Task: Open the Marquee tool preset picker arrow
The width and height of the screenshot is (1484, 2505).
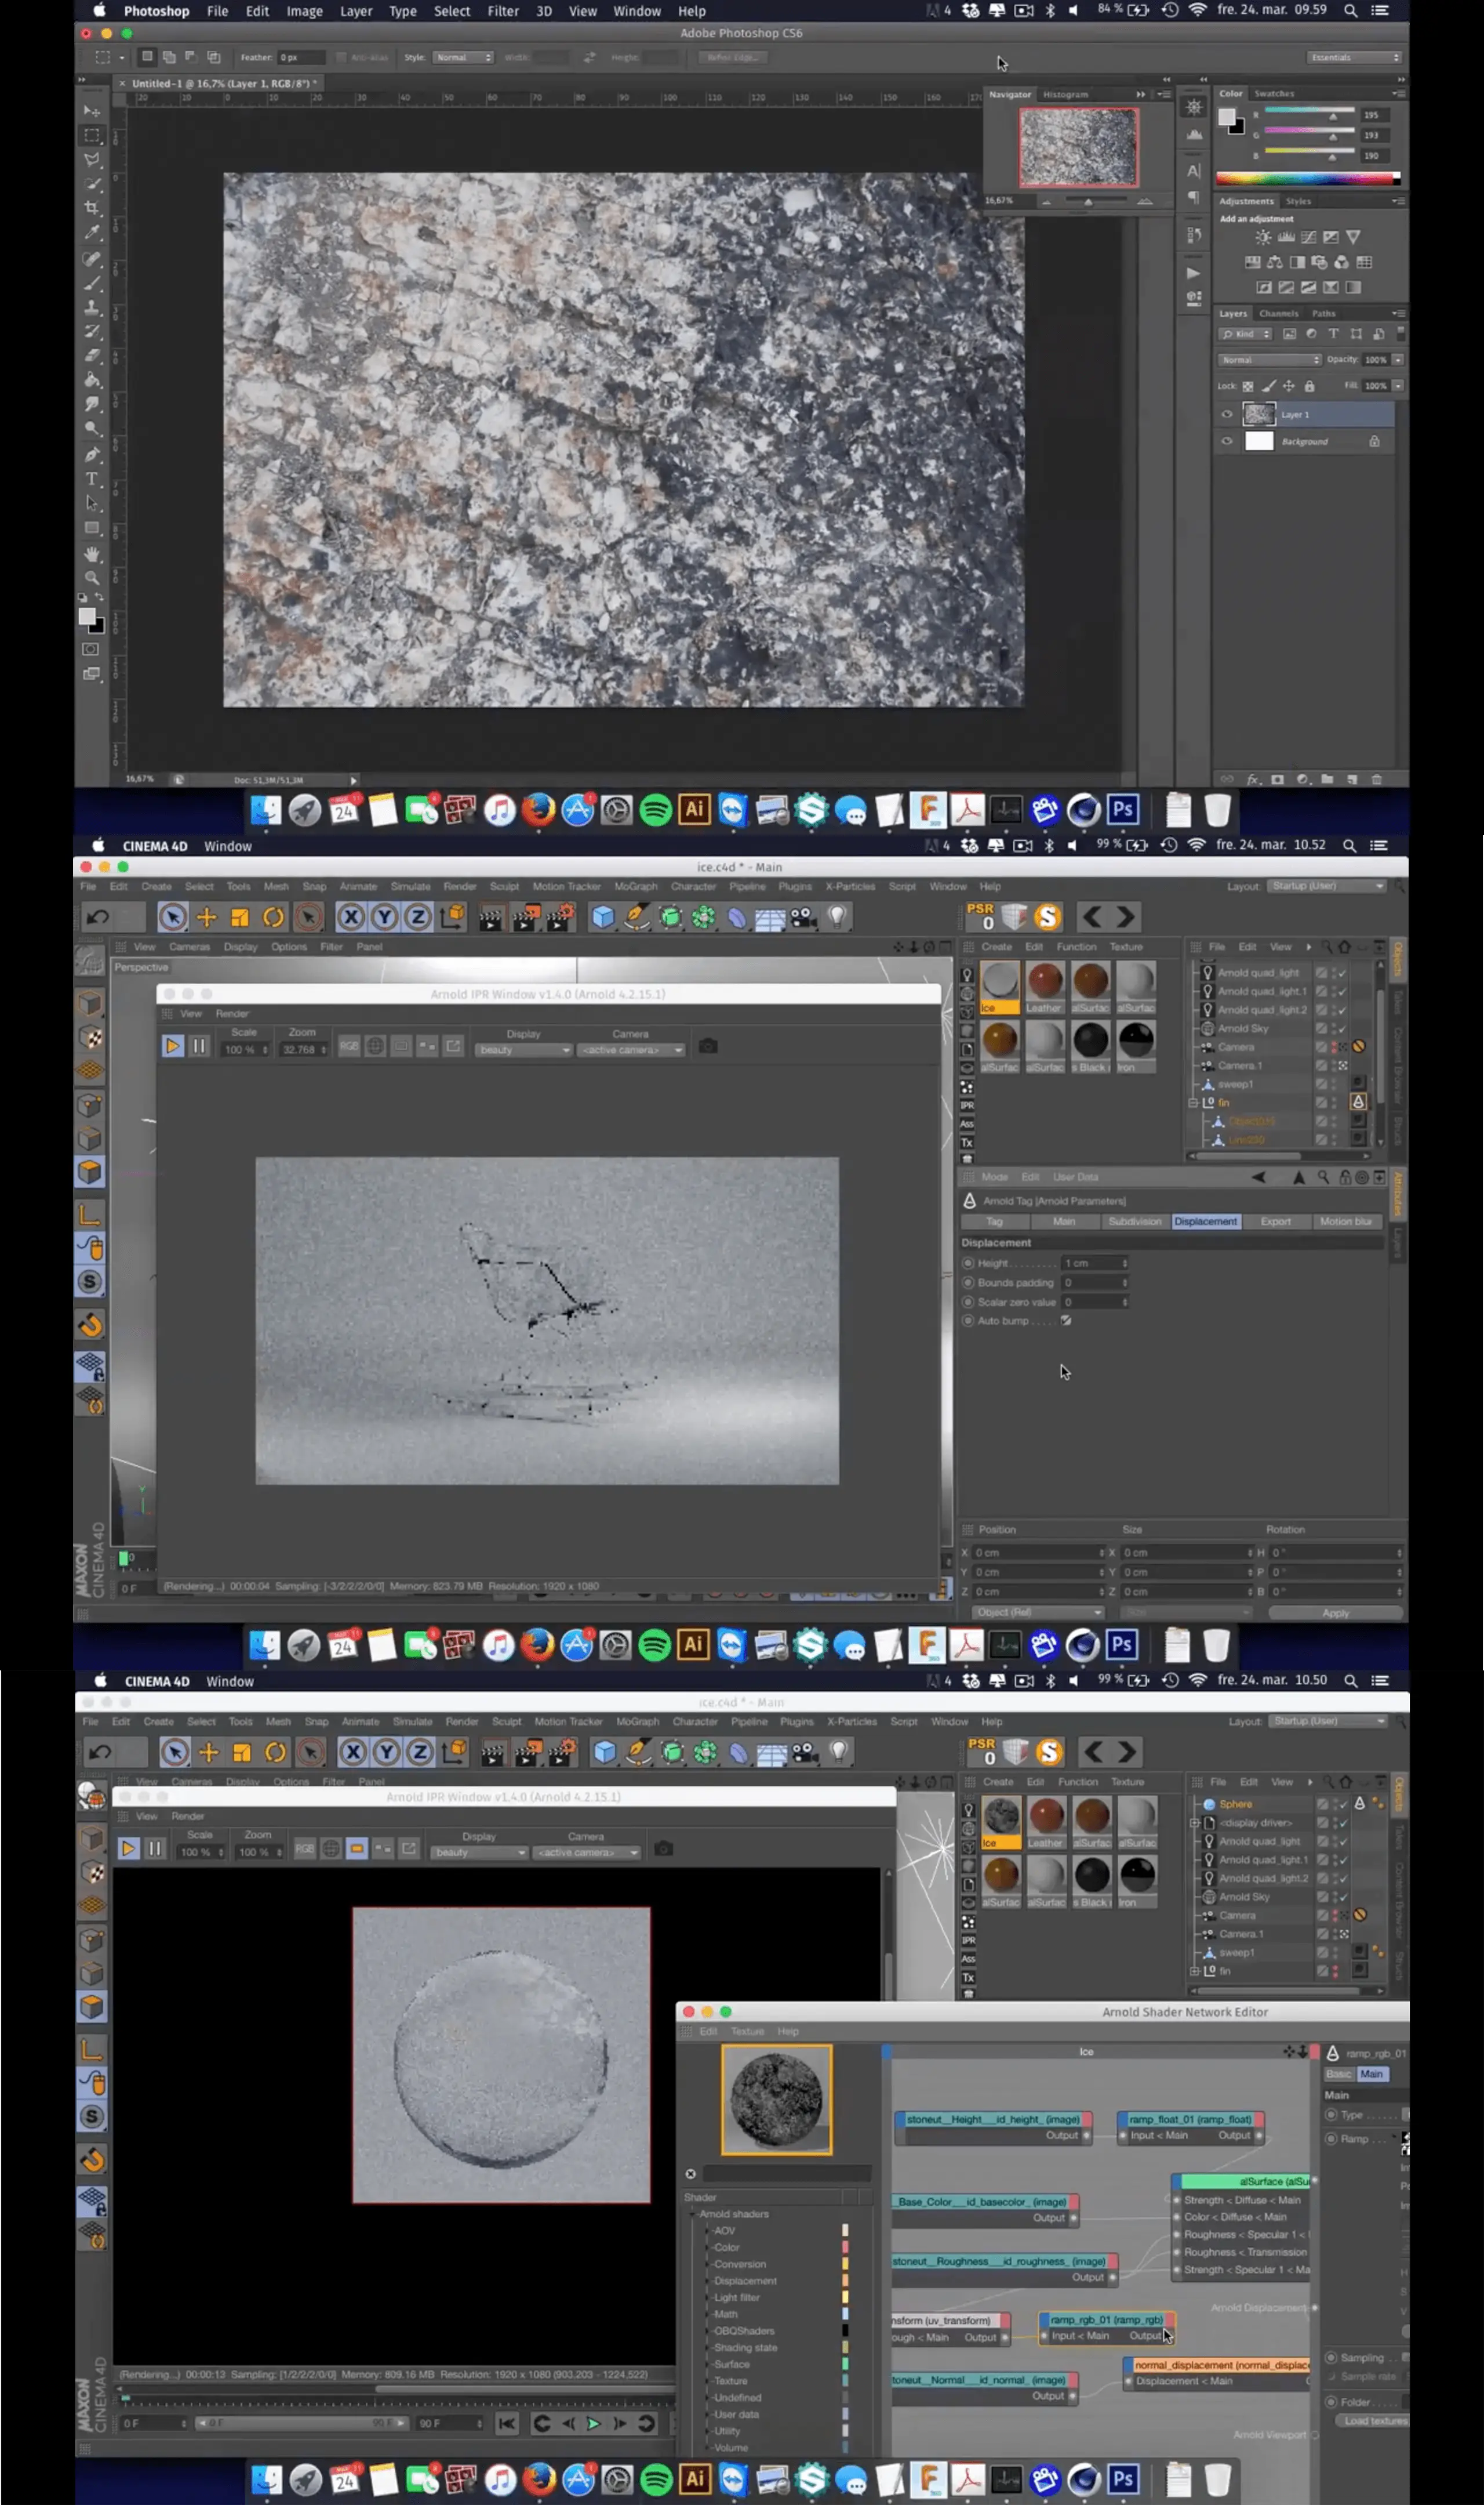Action: coord(122,58)
